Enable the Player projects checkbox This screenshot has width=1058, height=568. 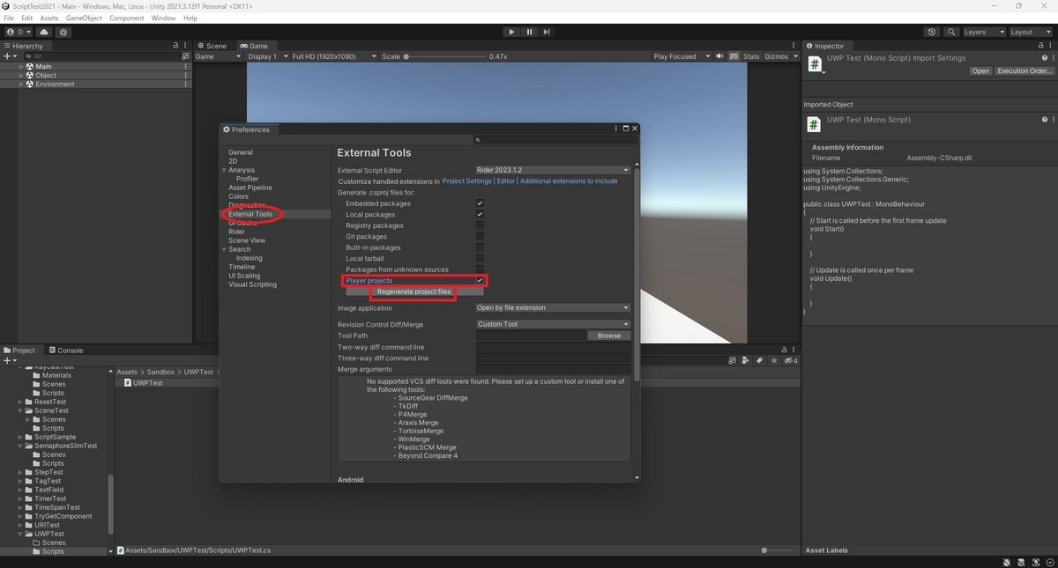[479, 280]
